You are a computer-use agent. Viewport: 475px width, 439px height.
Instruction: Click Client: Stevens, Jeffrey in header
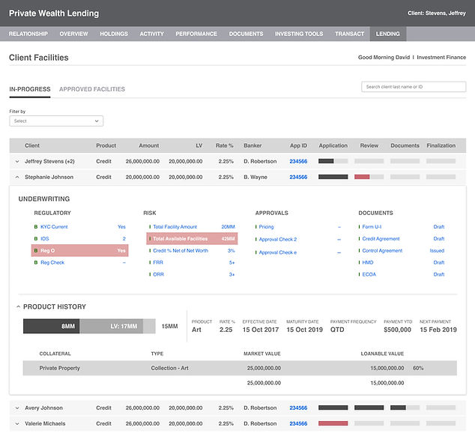pos(437,13)
